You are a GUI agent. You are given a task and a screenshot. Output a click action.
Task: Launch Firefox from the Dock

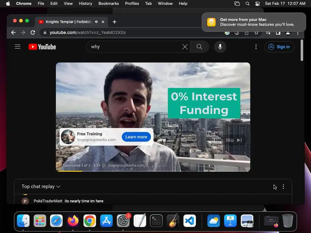pos(73,221)
